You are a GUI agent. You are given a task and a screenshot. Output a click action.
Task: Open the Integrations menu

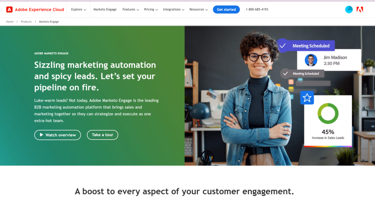[x=174, y=10]
